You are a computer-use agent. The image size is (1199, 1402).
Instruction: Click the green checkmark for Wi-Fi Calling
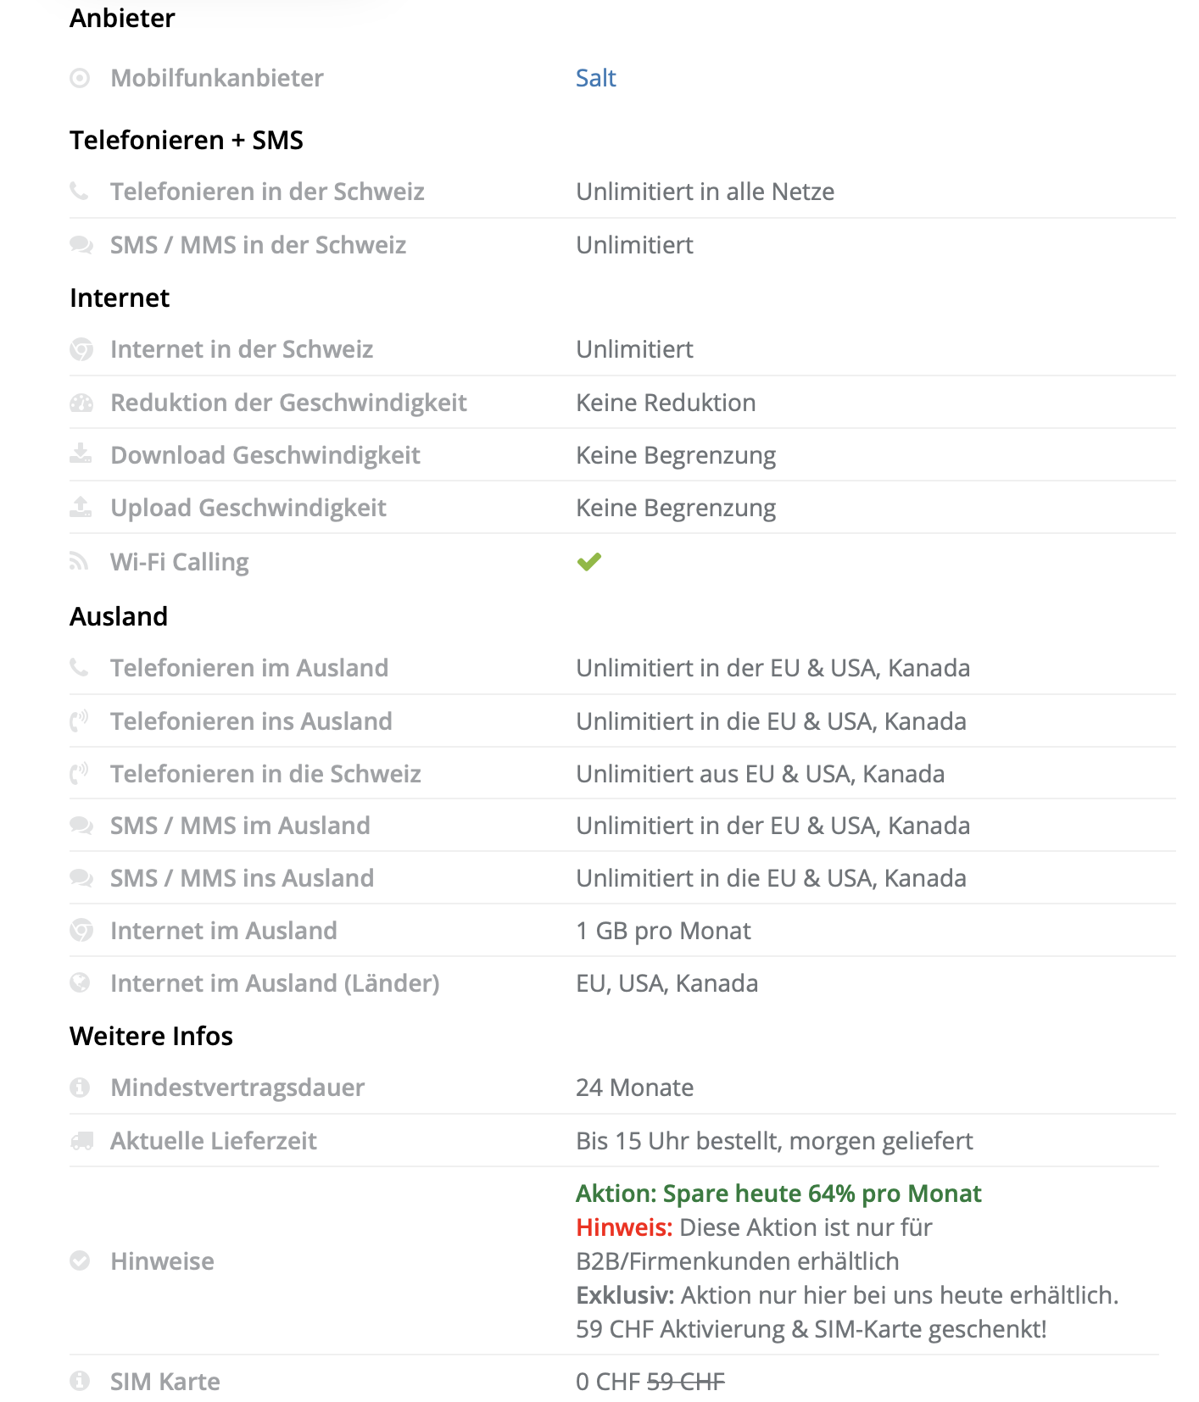[588, 561]
